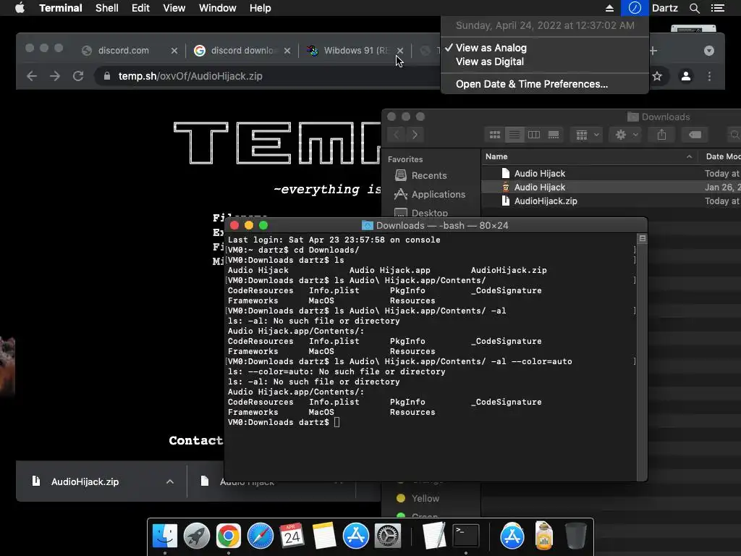Click the Chrome forward arrow
Screen dimensions: 741x556
pos(55,76)
